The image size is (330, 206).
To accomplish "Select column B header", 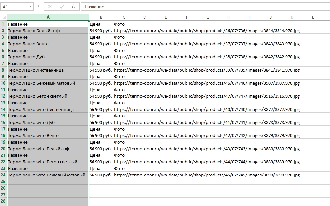I will click(101, 17).
